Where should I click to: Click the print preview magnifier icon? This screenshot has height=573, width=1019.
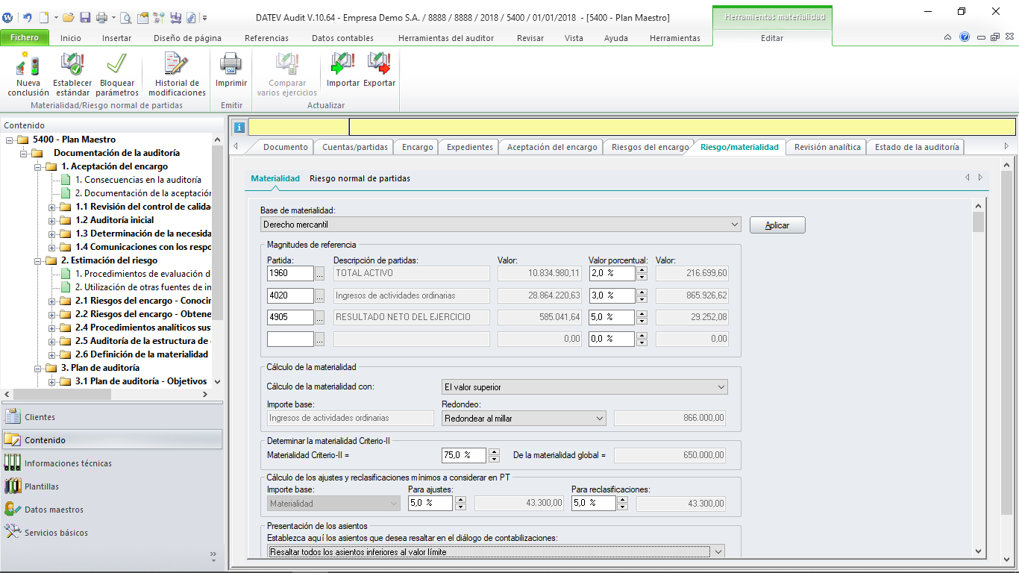point(125,17)
